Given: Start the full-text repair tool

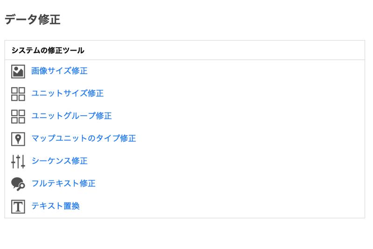Looking at the screenshot, I should pos(63,183).
